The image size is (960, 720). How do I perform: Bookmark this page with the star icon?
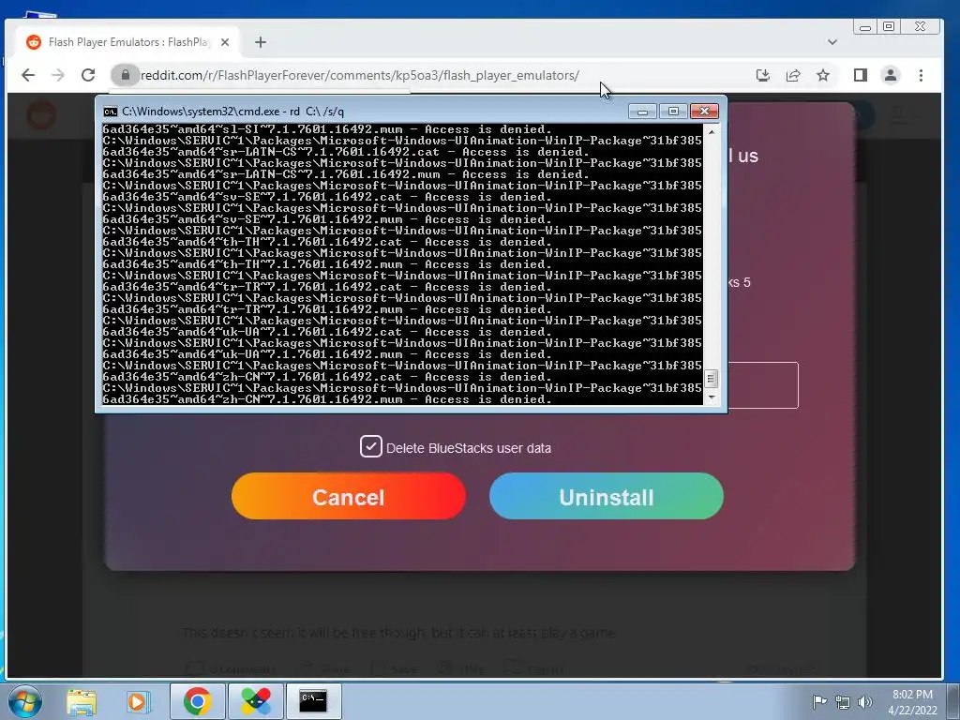[823, 75]
